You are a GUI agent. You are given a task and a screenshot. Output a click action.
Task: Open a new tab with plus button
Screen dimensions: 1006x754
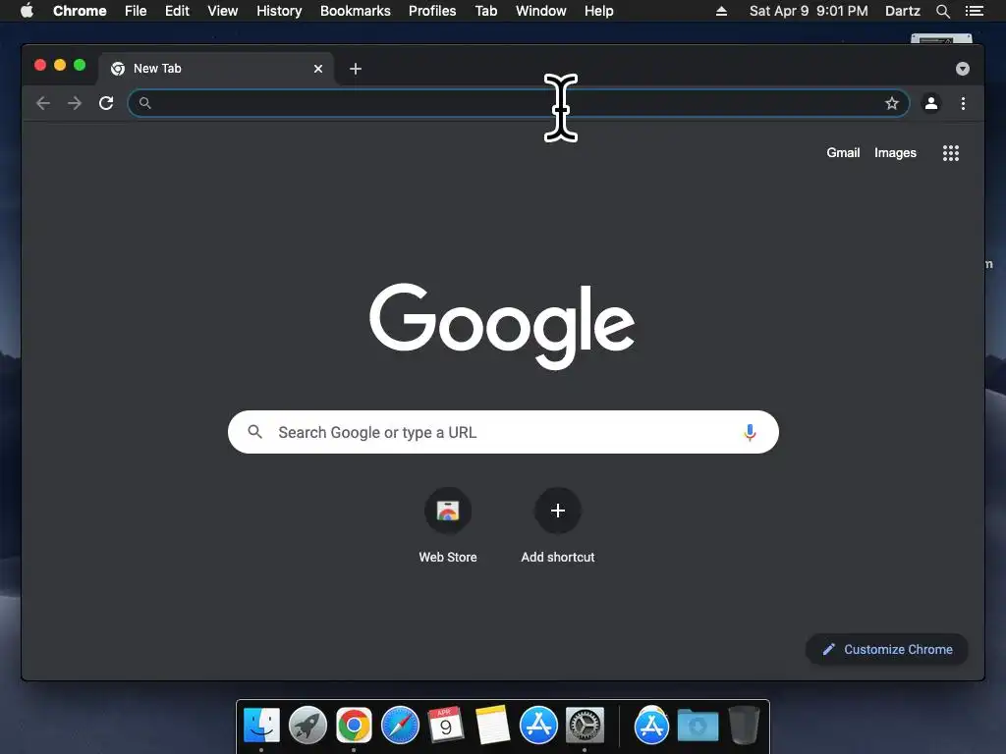coord(356,69)
